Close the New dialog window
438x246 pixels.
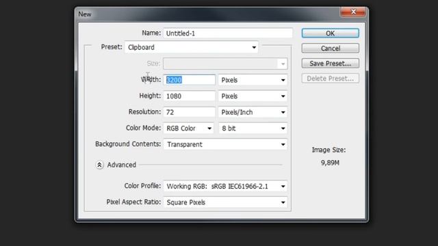pyautogui.click(x=353, y=12)
